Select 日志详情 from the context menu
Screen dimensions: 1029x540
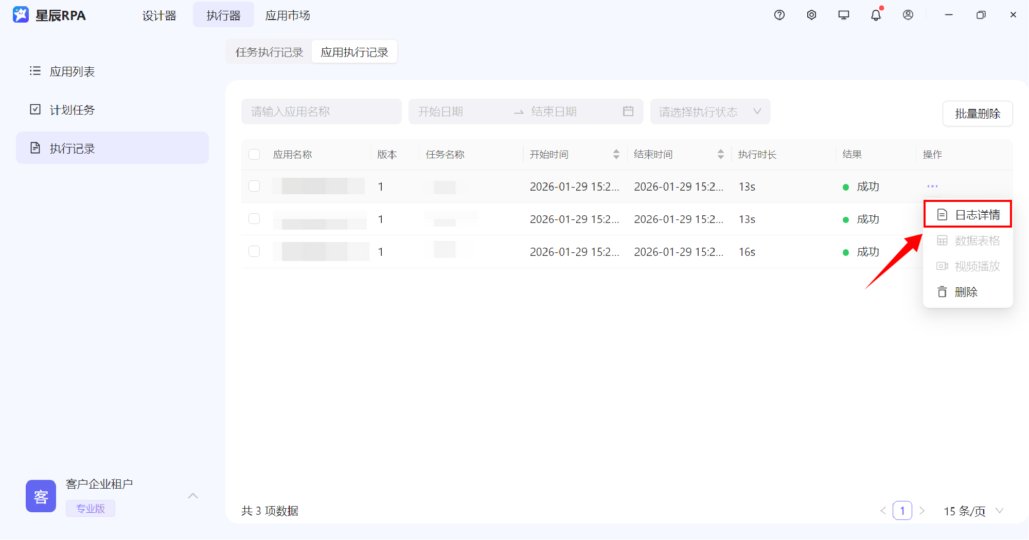[x=968, y=214]
